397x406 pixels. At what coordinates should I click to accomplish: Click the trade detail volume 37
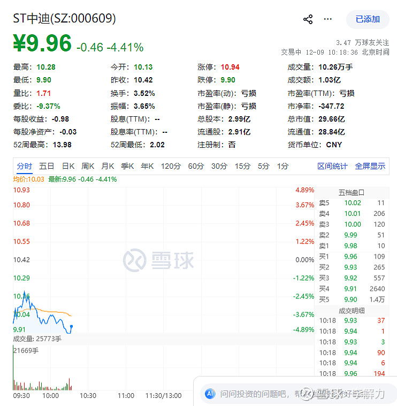pos(381,320)
